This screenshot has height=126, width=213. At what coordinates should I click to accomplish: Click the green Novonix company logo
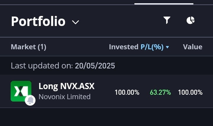coord(21,91)
